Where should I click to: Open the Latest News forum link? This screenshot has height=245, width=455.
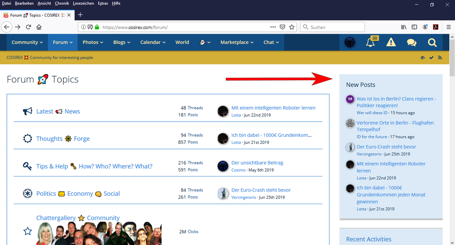pos(58,111)
